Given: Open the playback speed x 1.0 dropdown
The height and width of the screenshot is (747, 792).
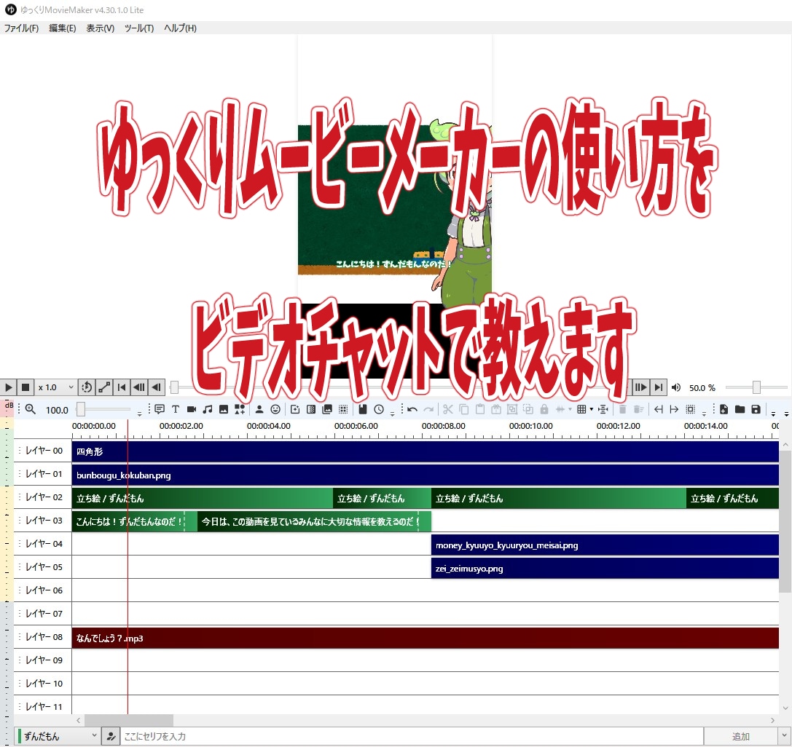Looking at the screenshot, I should (x=55, y=387).
